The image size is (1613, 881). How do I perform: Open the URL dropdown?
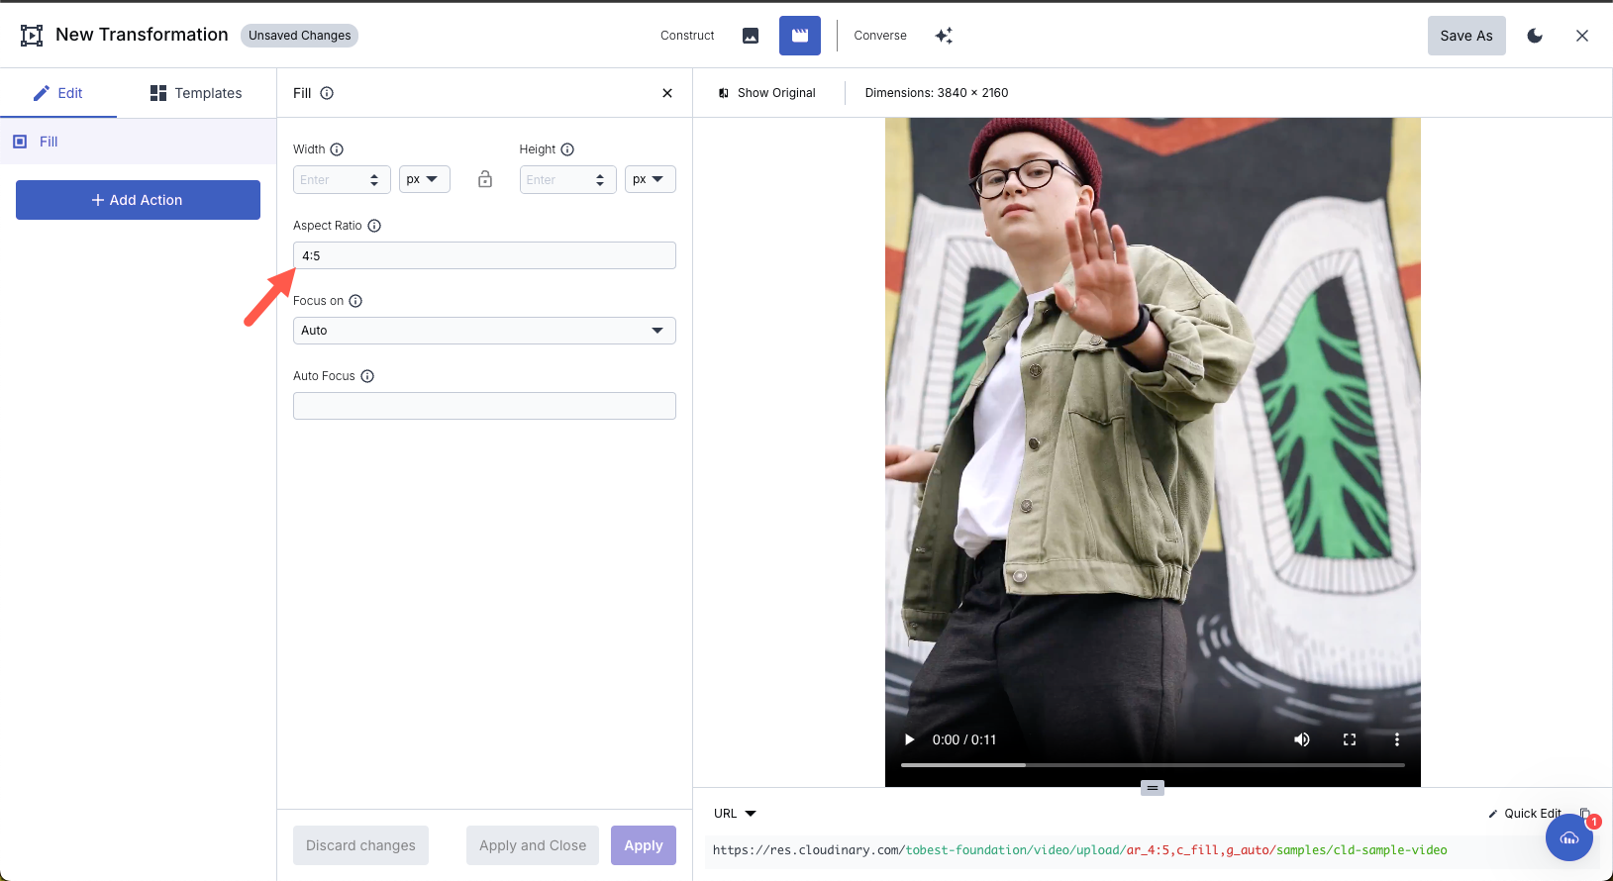pos(735,814)
